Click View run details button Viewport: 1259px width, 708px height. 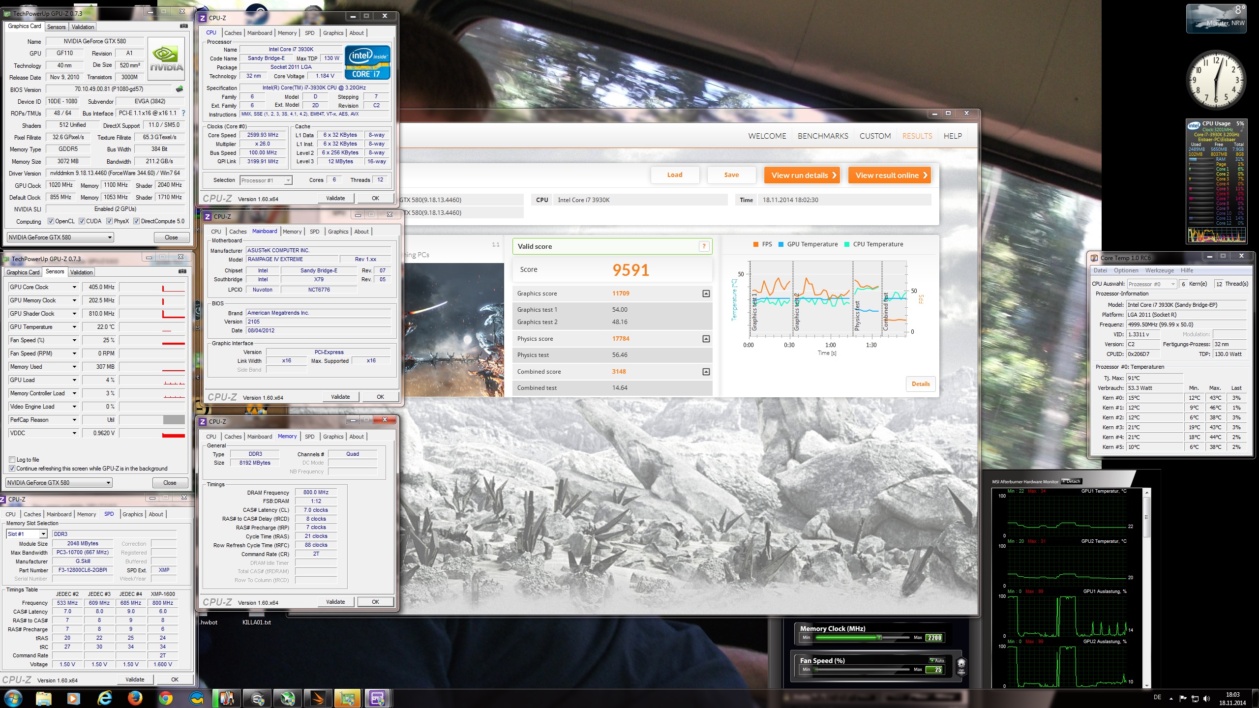[802, 175]
